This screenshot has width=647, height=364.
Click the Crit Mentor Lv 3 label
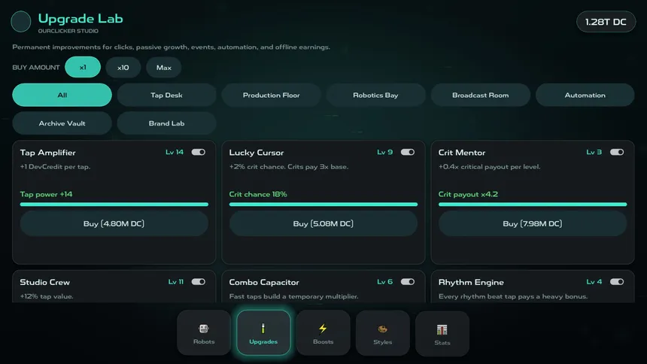[594, 152]
